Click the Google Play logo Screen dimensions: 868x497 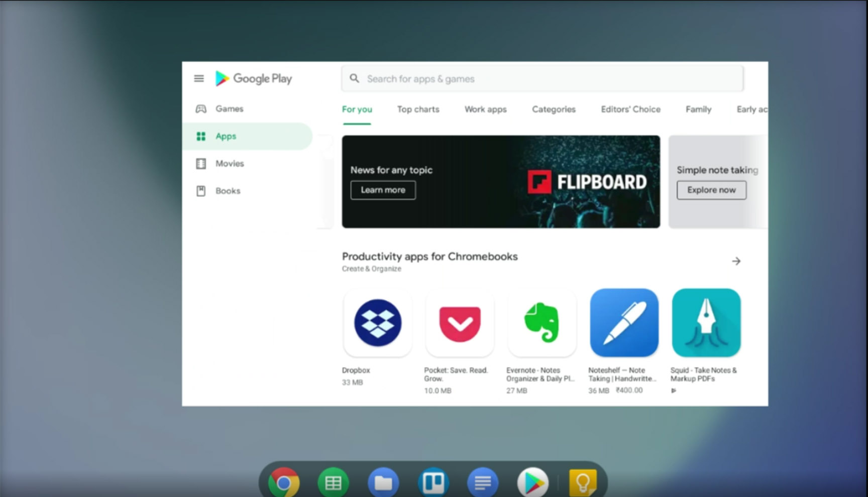pos(254,78)
